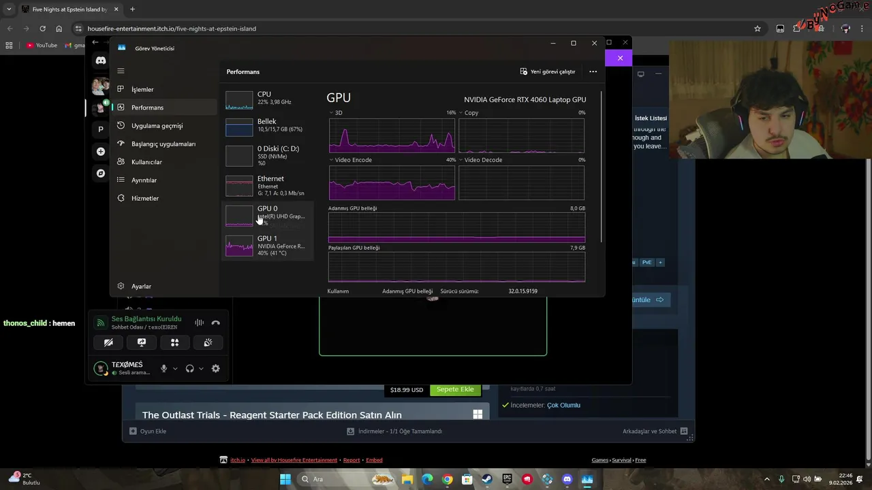Viewport: 872px width, 490px height.
Task: Click Yeni görevi çalıştır button
Action: click(x=548, y=71)
